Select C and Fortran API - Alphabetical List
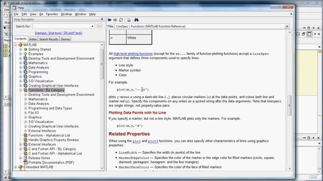Screen dimensions: 323x181 click(55, 153)
